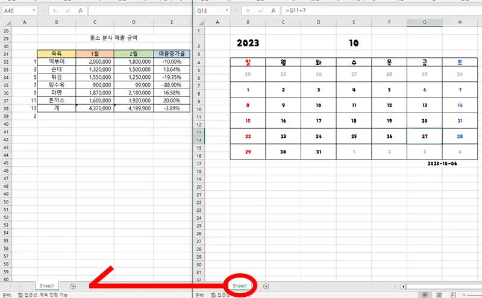Viewport: 482px width, 298px height.
Task: Click the 분식 매출 금액 title cell
Action: click(114, 38)
